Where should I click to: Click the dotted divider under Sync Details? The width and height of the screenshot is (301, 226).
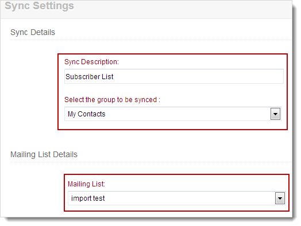coord(150,40)
